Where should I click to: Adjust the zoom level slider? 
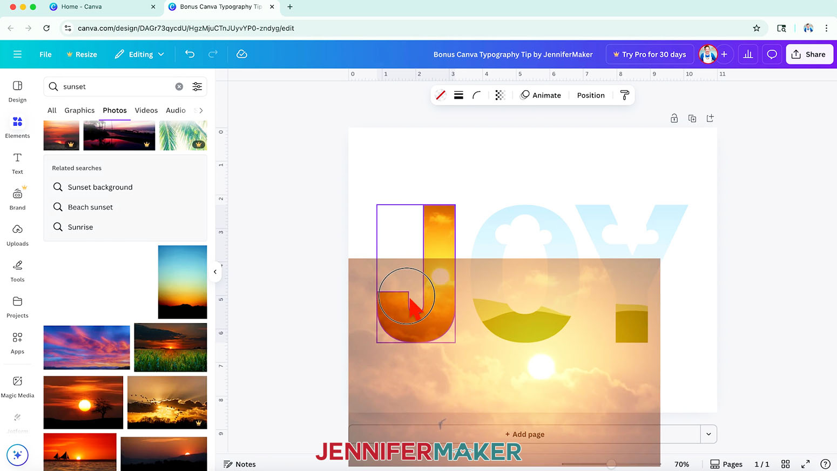611,464
